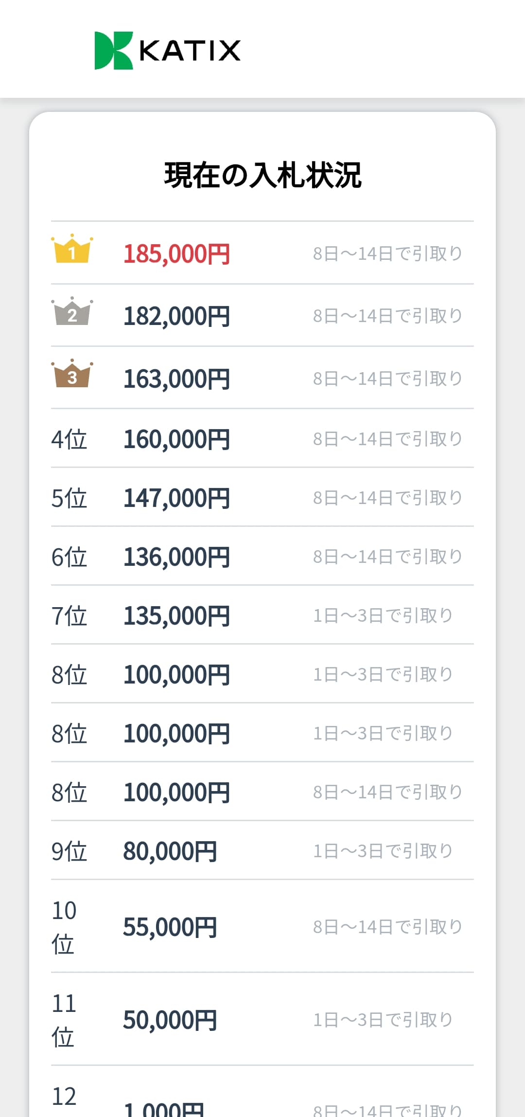
Task: Tap the 163,000円 bid amount
Action: coord(176,378)
